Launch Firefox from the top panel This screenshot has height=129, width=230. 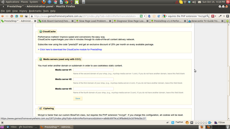[43, 2]
